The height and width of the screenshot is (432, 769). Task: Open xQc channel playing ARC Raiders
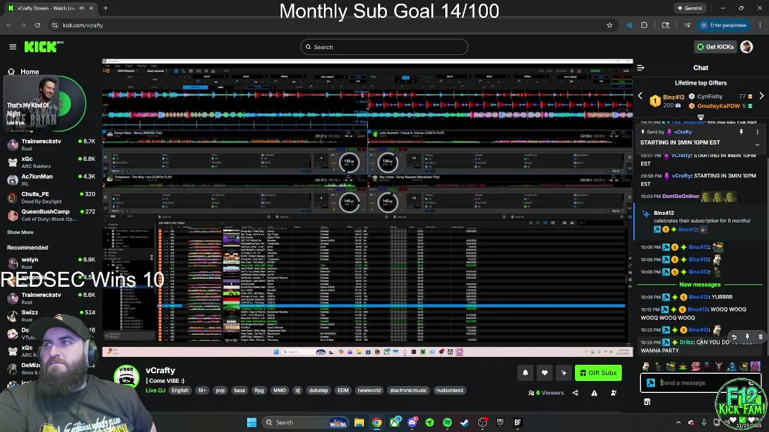[51, 162]
